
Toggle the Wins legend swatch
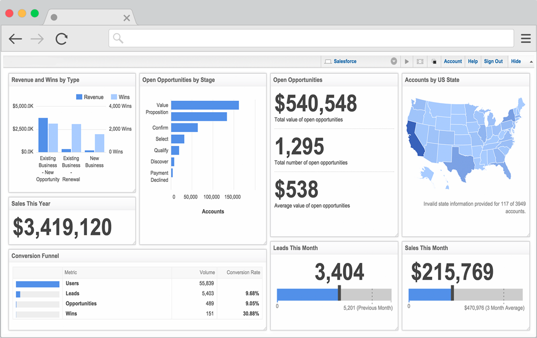click(114, 97)
